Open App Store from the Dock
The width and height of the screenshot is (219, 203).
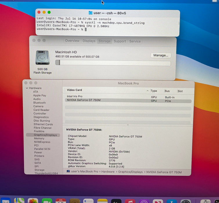click(172, 201)
